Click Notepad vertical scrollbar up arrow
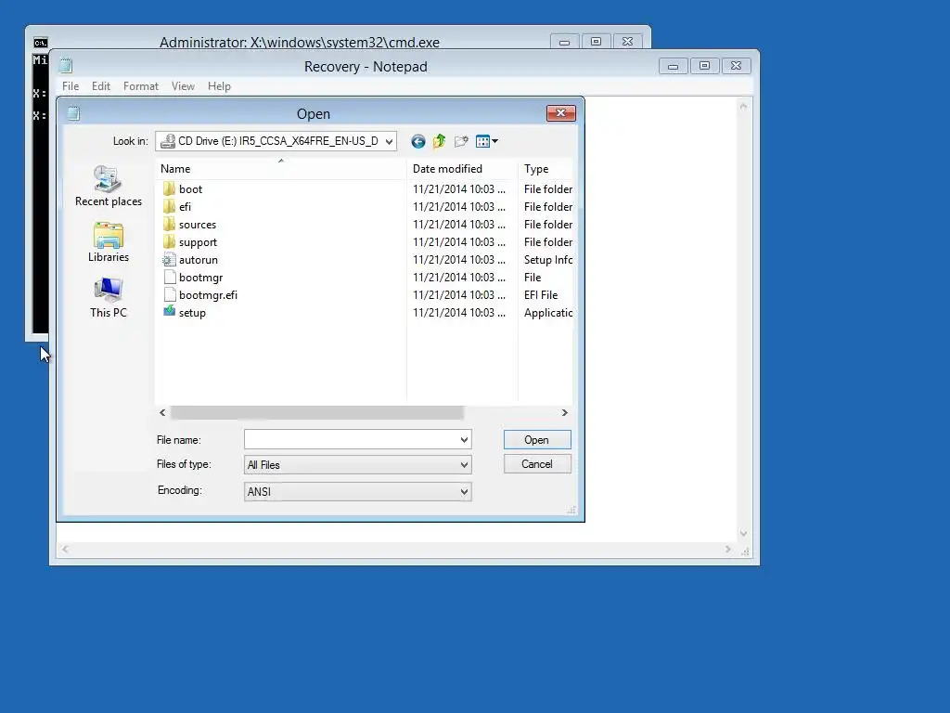The height and width of the screenshot is (713, 950). coord(743,106)
